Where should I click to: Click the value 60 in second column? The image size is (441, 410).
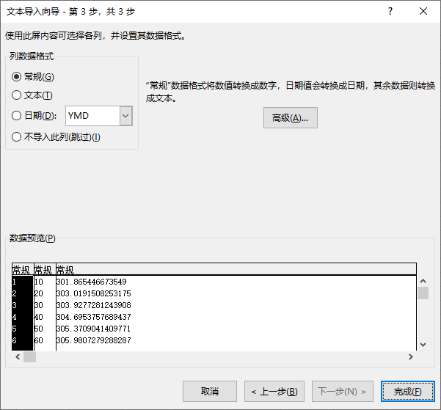39,340
